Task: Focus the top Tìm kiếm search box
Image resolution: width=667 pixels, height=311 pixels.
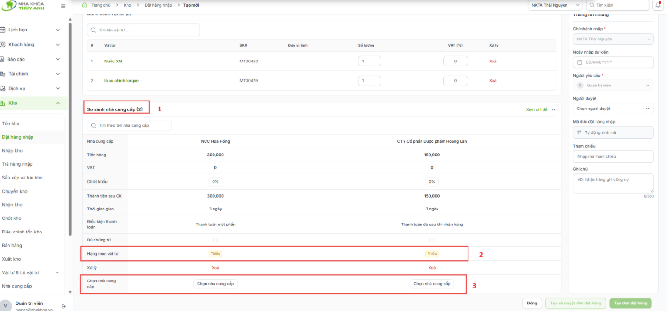Action: [617, 5]
